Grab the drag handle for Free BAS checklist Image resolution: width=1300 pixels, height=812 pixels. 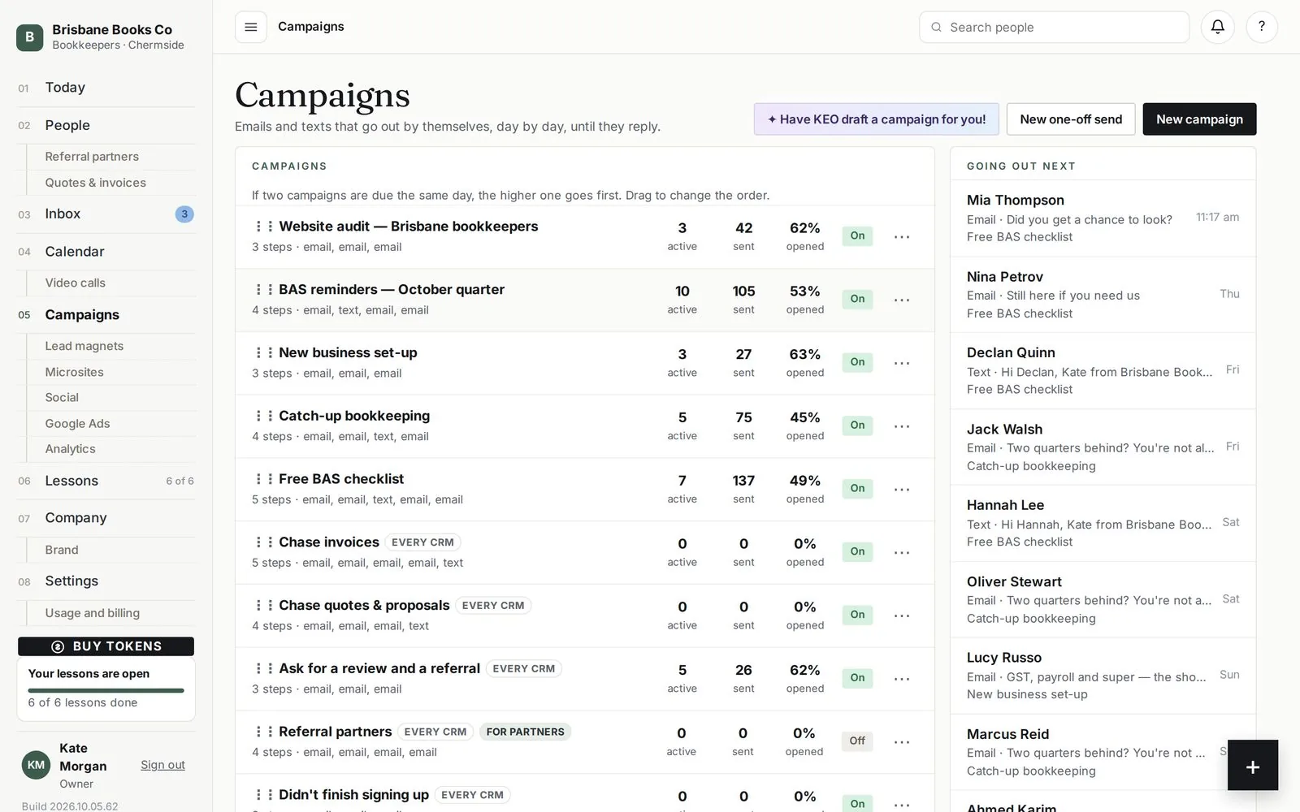pos(264,479)
